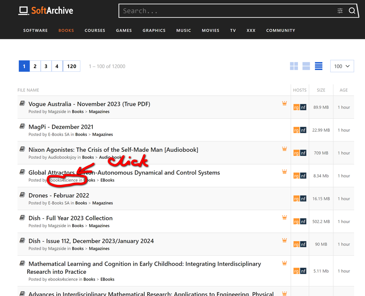Open Dish Issue 112 December 2023 post
Screen dimensions: 365x296
coord(91,241)
